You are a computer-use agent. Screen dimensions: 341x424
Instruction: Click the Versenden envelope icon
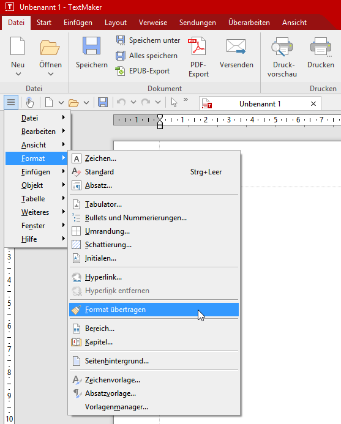236,46
